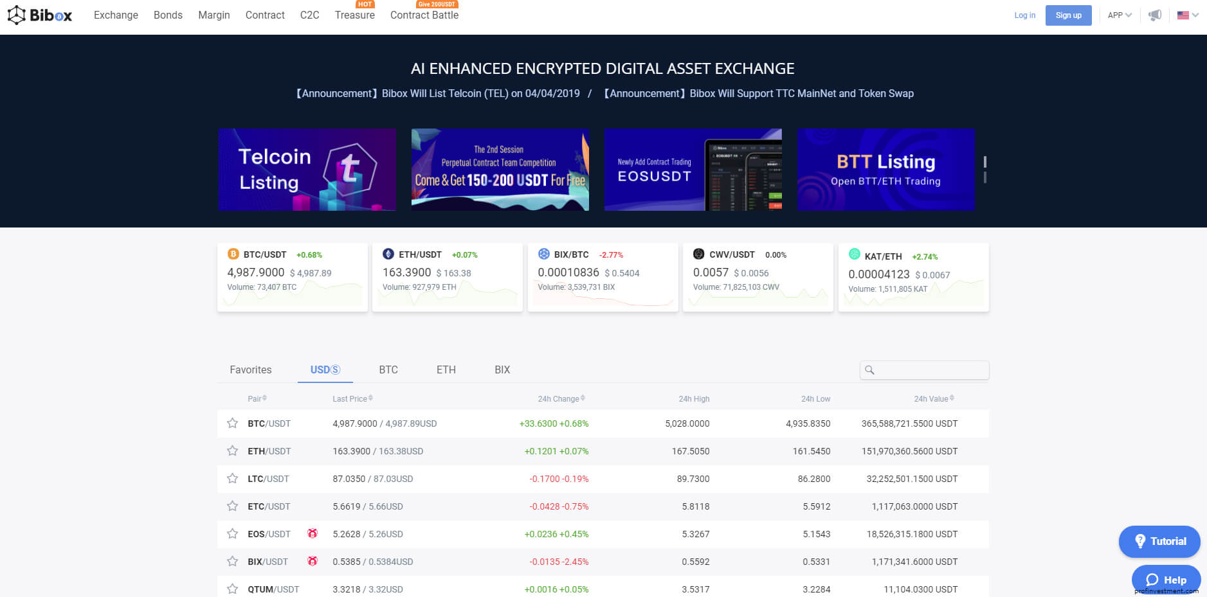Image resolution: width=1207 pixels, height=597 pixels.
Task: Click the CWV coin icon on CWV/USDT card
Action: (699, 254)
